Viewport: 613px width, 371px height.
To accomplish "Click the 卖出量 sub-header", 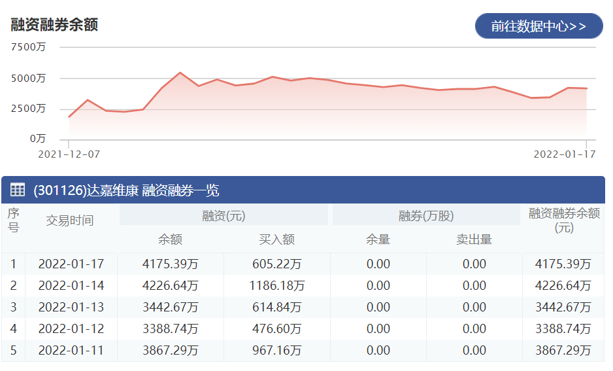I will (474, 239).
